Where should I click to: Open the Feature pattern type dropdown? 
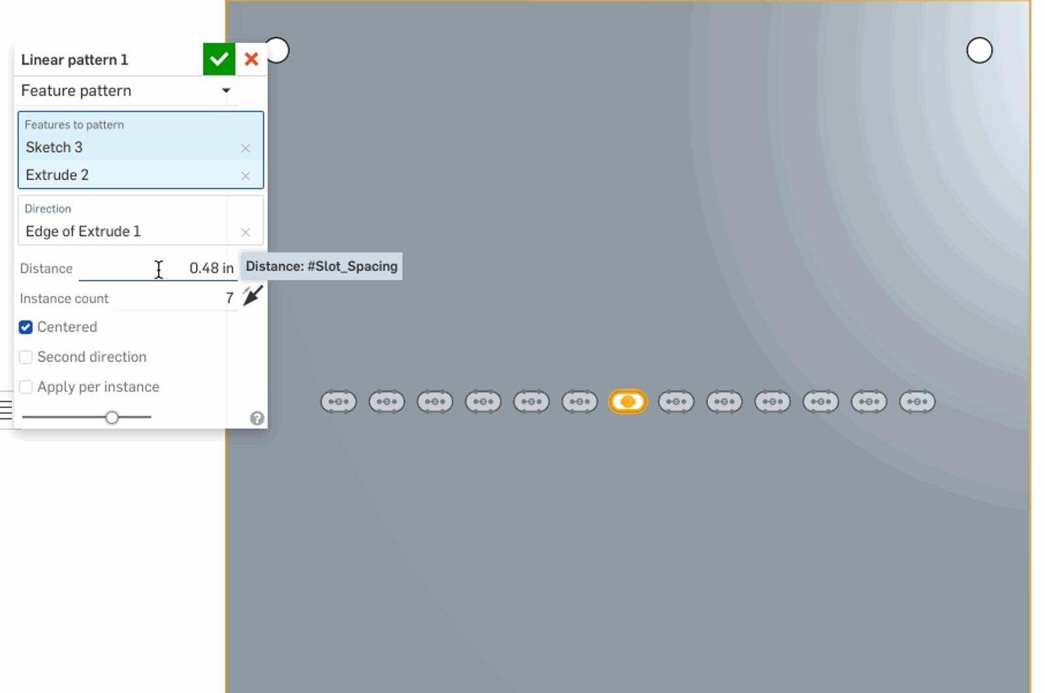point(125,91)
